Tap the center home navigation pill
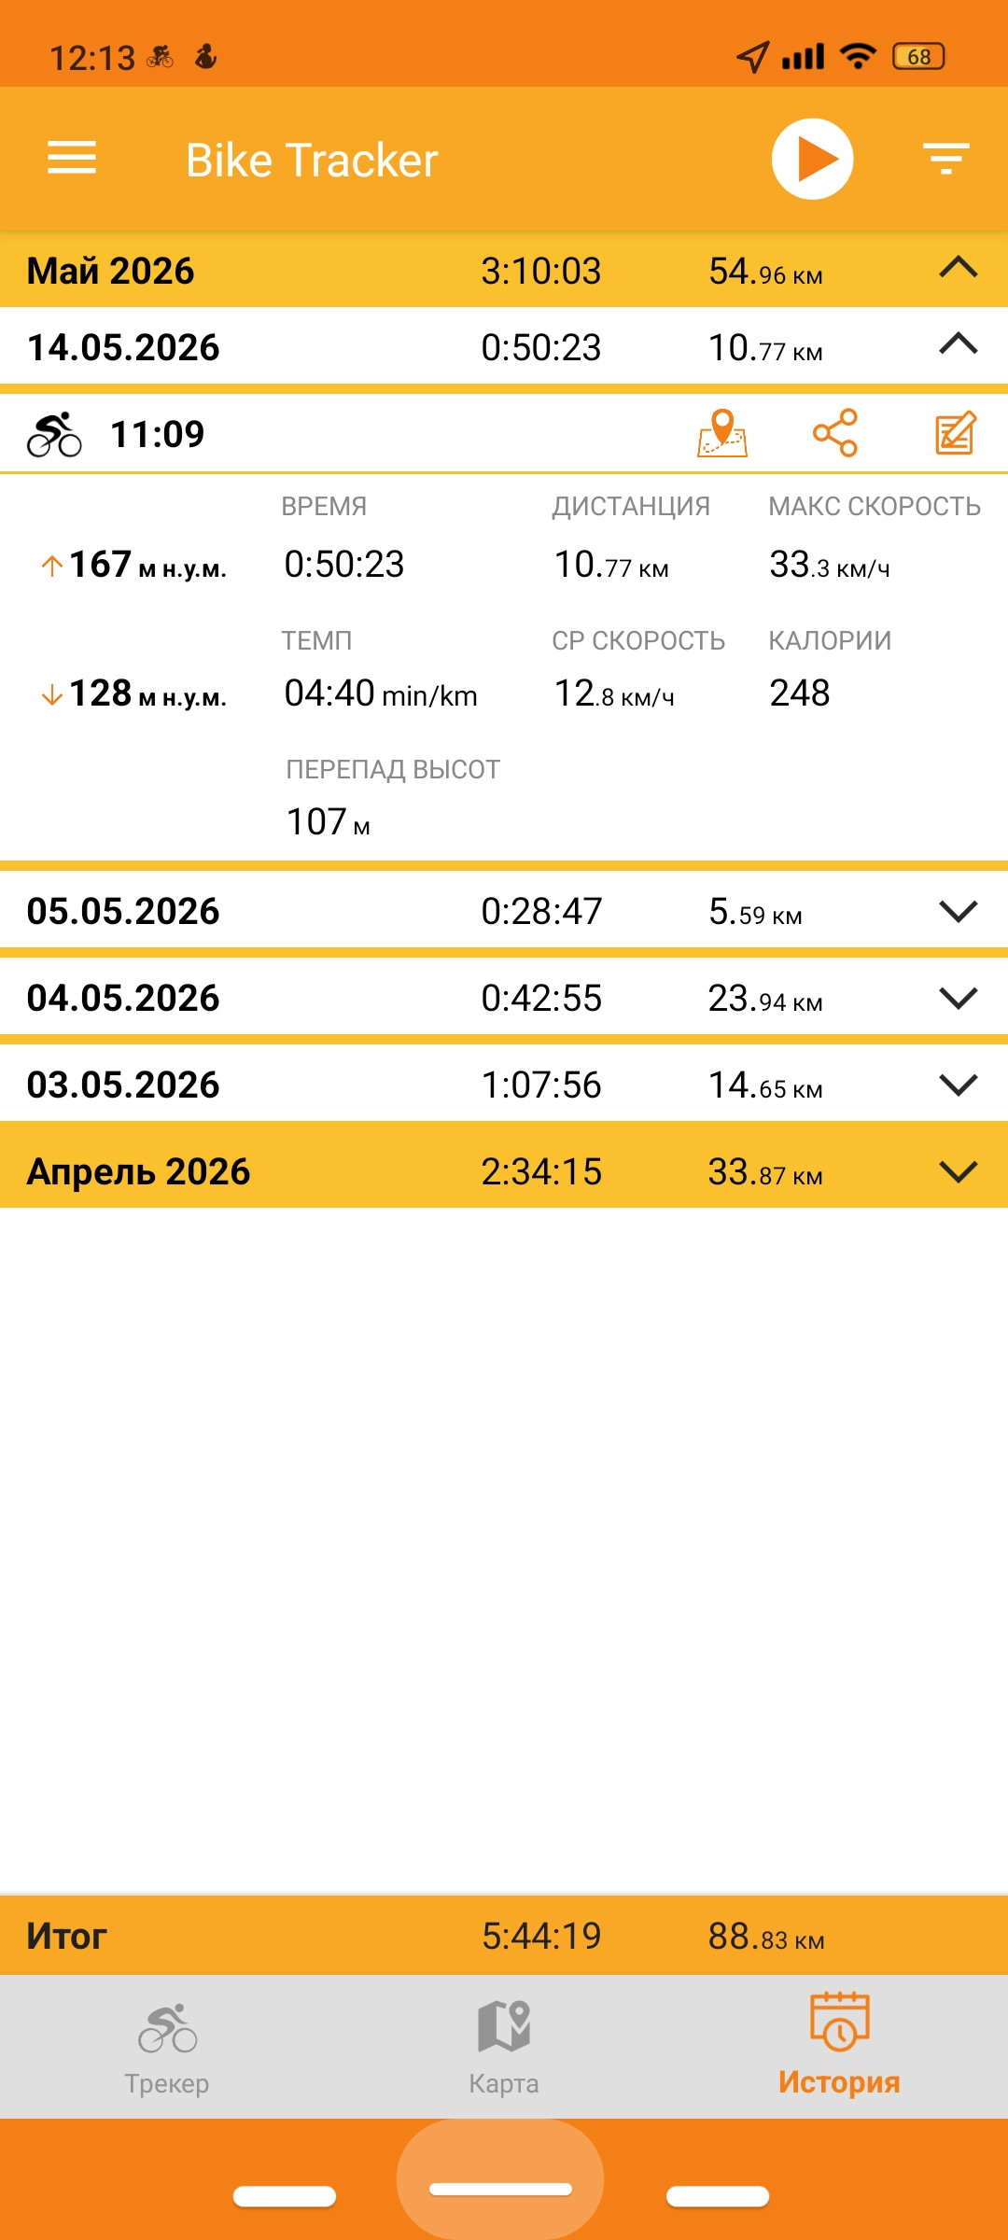The height and width of the screenshot is (2240, 1008). click(500, 2190)
